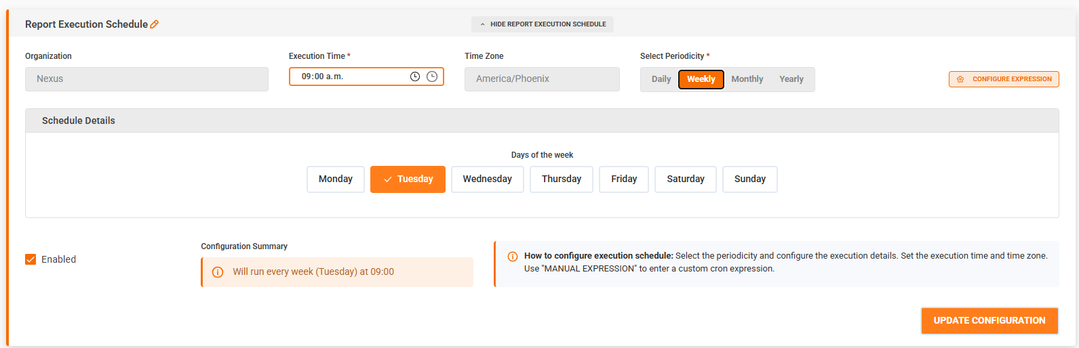
Task: Click the icon inside the Configure Expression button
Action: point(960,79)
